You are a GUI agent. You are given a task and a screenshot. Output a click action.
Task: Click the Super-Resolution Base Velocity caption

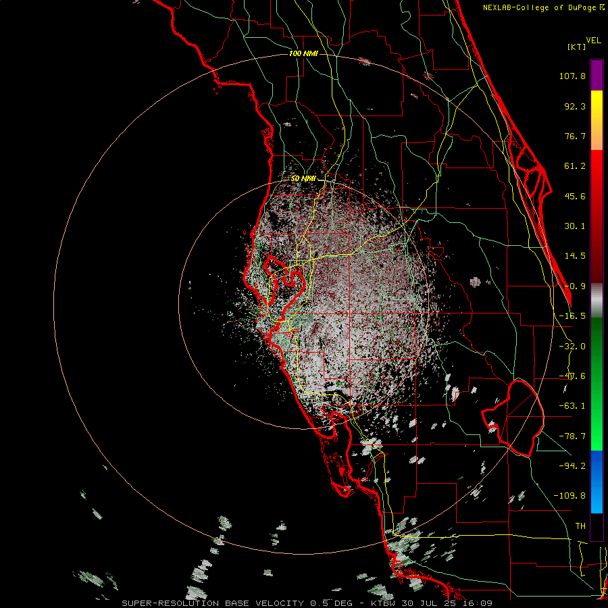click(307, 603)
